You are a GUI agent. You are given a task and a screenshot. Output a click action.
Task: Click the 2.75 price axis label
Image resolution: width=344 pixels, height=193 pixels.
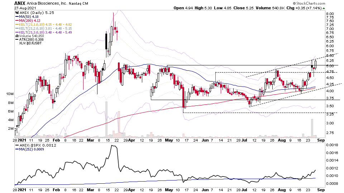point(330,133)
